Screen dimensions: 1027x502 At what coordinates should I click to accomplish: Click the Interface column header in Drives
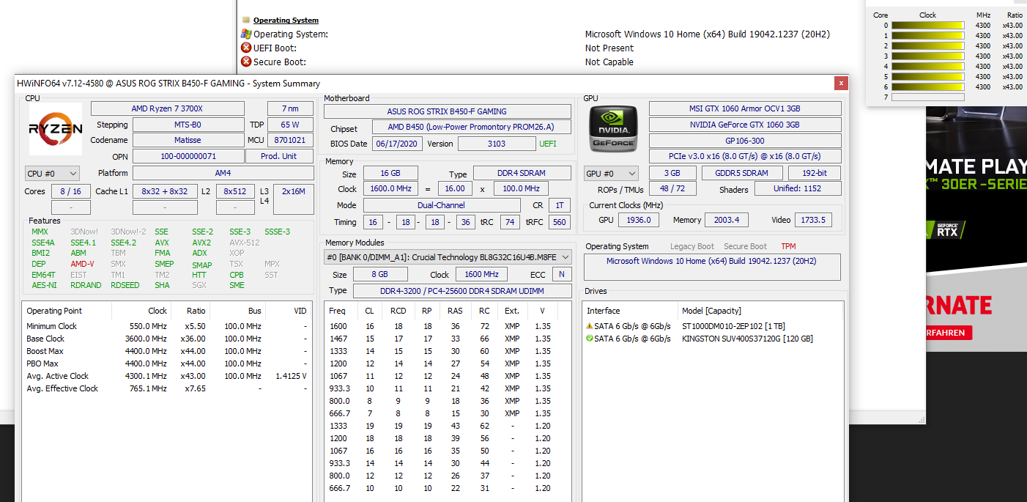[629, 311]
